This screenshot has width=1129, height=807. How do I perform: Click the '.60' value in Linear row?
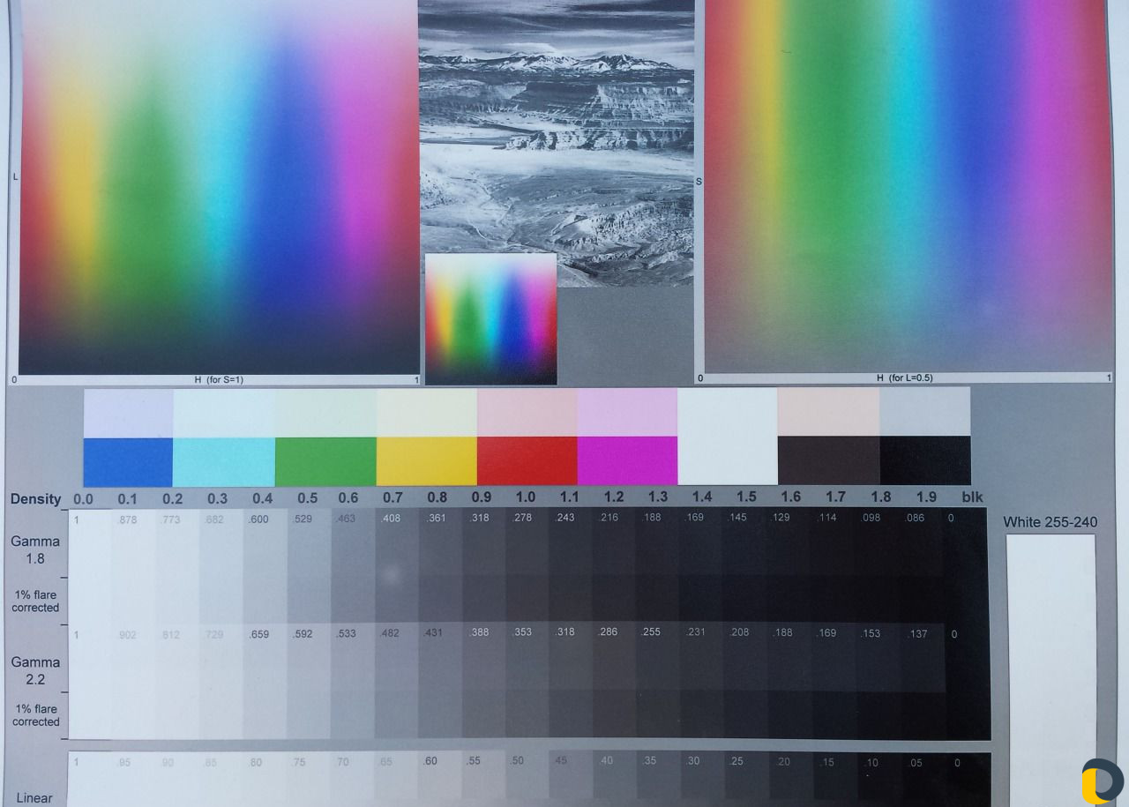point(430,760)
